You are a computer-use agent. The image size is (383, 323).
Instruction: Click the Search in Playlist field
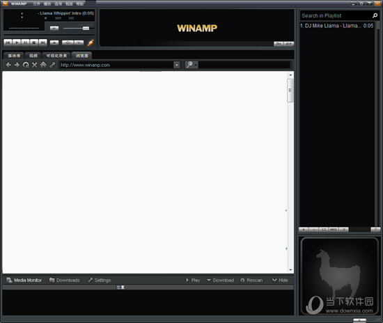coord(335,15)
